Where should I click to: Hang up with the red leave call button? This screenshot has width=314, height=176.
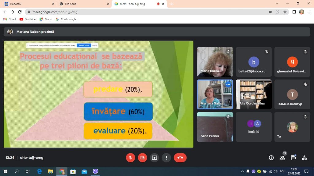[180, 158]
